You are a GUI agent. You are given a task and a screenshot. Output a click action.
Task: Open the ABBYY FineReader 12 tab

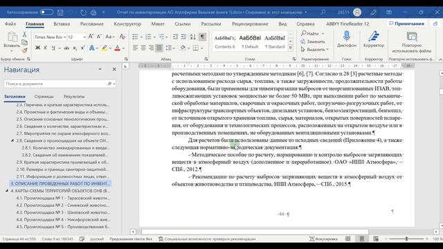pyautogui.click(x=347, y=24)
